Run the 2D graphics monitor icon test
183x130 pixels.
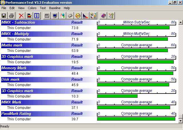tap(55, 16)
